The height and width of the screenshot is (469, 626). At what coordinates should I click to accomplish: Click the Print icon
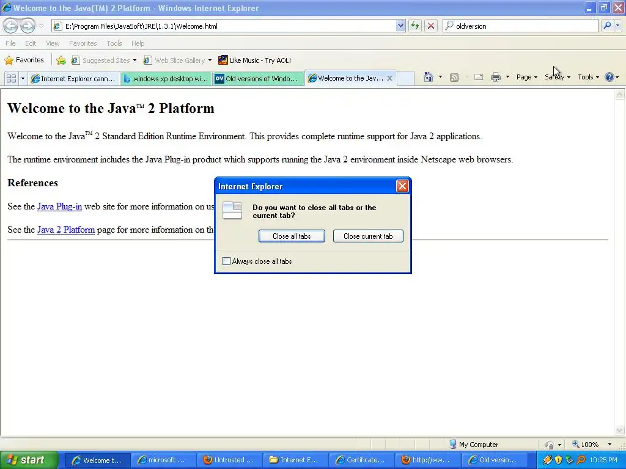495,78
